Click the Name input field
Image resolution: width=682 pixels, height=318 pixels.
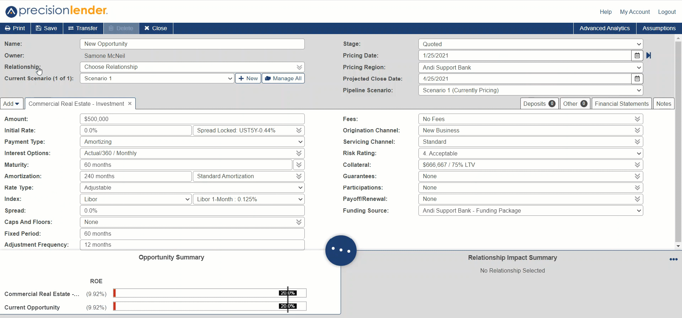(x=192, y=44)
